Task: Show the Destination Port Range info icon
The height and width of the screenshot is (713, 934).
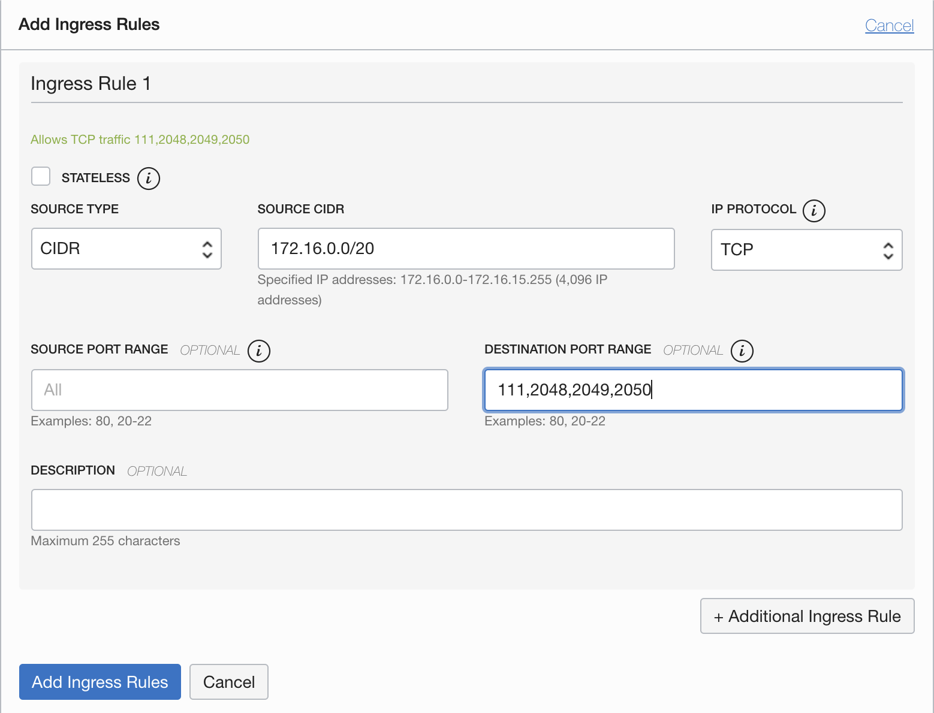Action: [x=742, y=351]
